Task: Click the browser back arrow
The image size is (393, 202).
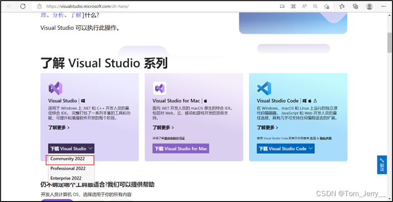Action: click(x=9, y=6)
